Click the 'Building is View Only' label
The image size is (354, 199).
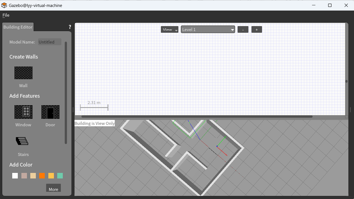coord(95,123)
